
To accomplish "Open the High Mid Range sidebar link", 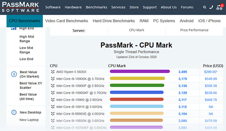I will (27, 39).
